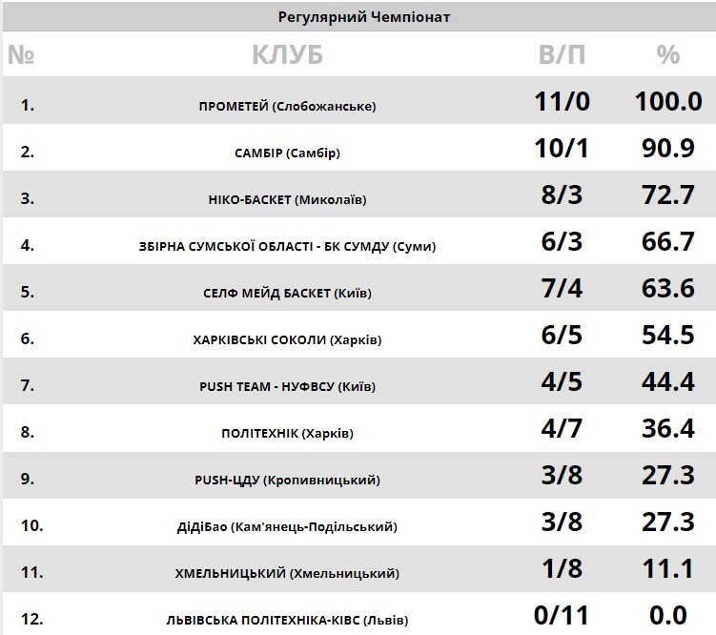
Task: Open ЛЬВІВСЬКА ПОЛІТЕХНІКА-КІВС (Львів) club
Action: pyautogui.click(x=287, y=620)
